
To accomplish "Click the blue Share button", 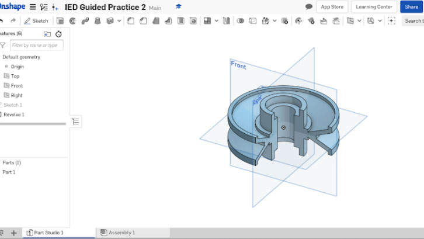I will coord(411,7).
